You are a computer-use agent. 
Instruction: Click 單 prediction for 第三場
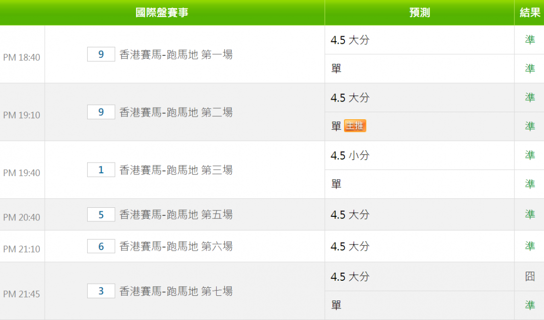(x=336, y=184)
